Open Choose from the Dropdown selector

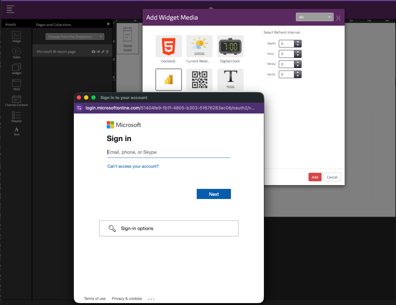tap(75, 37)
